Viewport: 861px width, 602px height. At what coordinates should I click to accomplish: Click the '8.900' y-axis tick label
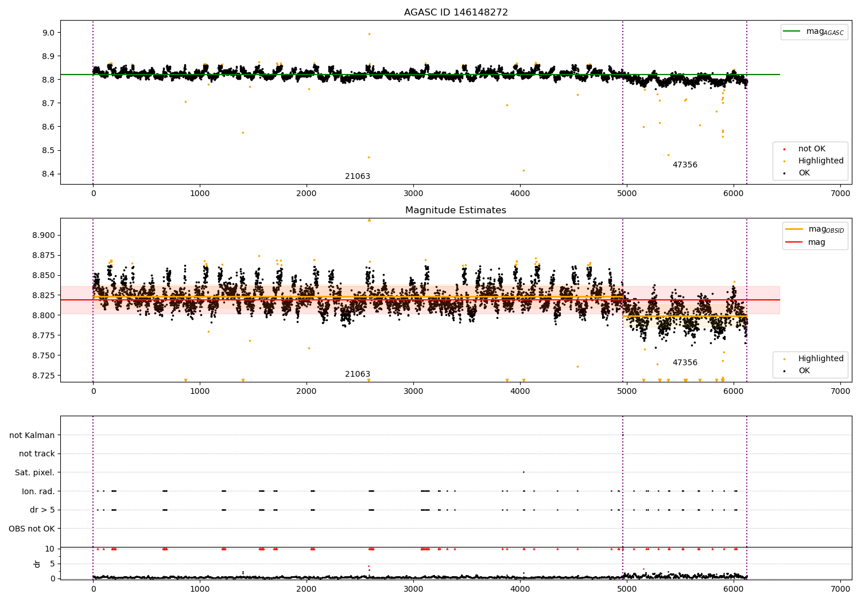(x=44, y=235)
